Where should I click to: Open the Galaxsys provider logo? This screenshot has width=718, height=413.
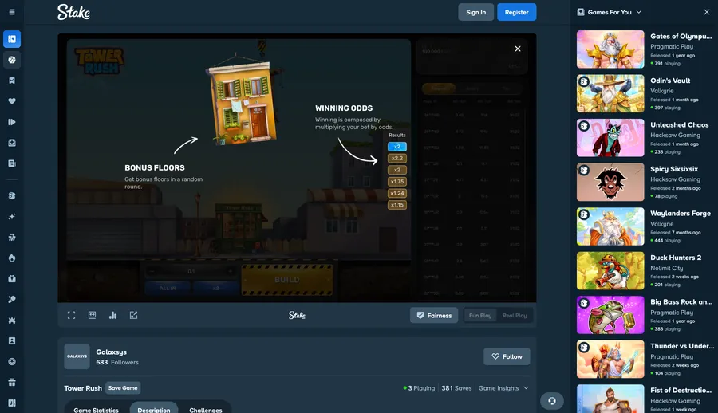point(77,356)
